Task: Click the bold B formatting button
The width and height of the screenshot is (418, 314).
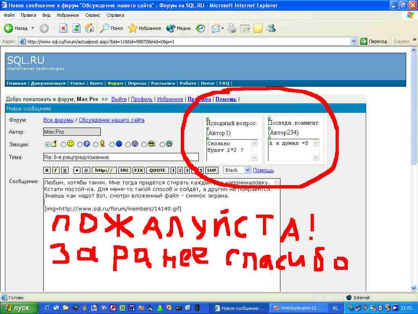Action: (x=47, y=170)
